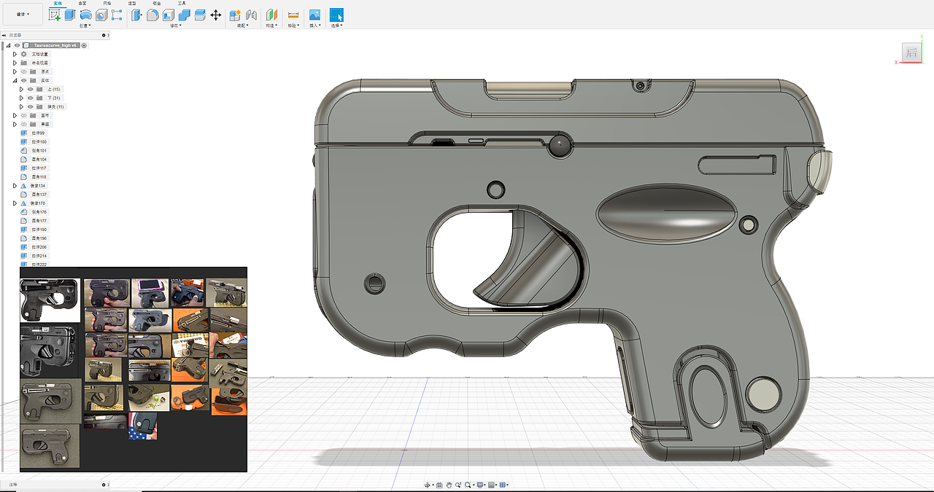934x492 pixels.
Task: Select the Shell tool icon
Action: click(x=169, y=15)
